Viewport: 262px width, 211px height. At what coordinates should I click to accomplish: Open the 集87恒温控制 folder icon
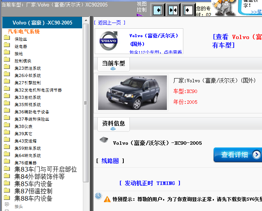point(7,190)
